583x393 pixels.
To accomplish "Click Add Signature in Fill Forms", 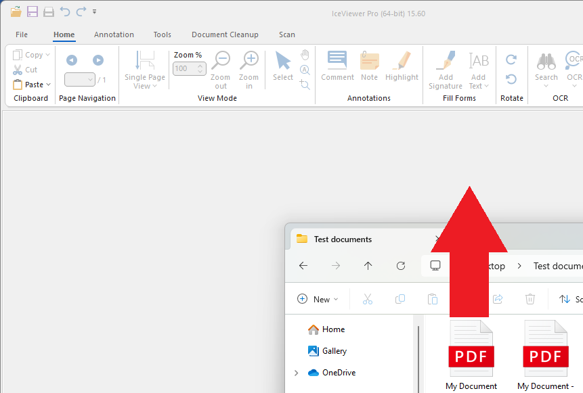I will pos(446,70).
